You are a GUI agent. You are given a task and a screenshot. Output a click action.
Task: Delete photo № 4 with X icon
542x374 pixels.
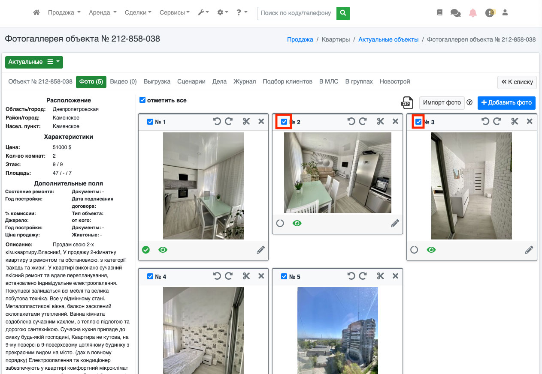[x=261, y=276]
